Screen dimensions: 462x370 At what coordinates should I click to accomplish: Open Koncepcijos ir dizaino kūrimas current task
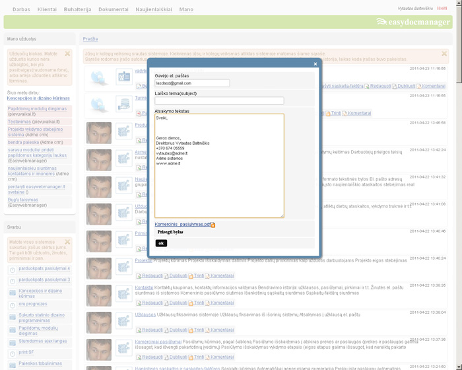point(38,98)
